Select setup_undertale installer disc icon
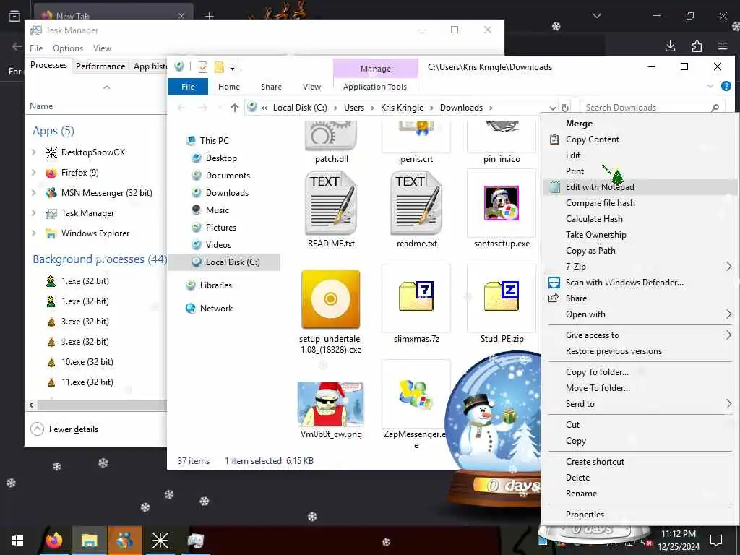The width and height of the screenshot is (740, 555). (x=330, y=299)
